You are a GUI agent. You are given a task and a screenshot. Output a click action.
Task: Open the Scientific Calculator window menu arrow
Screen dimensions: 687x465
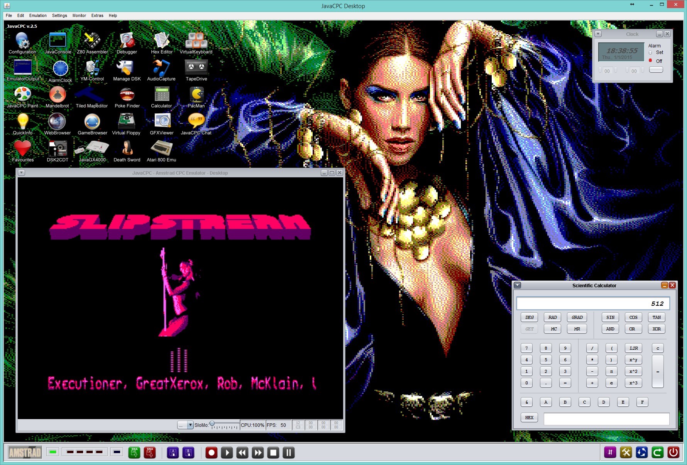(518, 285)
